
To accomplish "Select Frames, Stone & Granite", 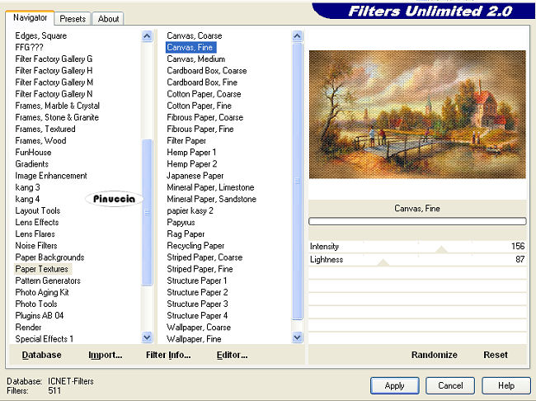I will coord(57,117).
